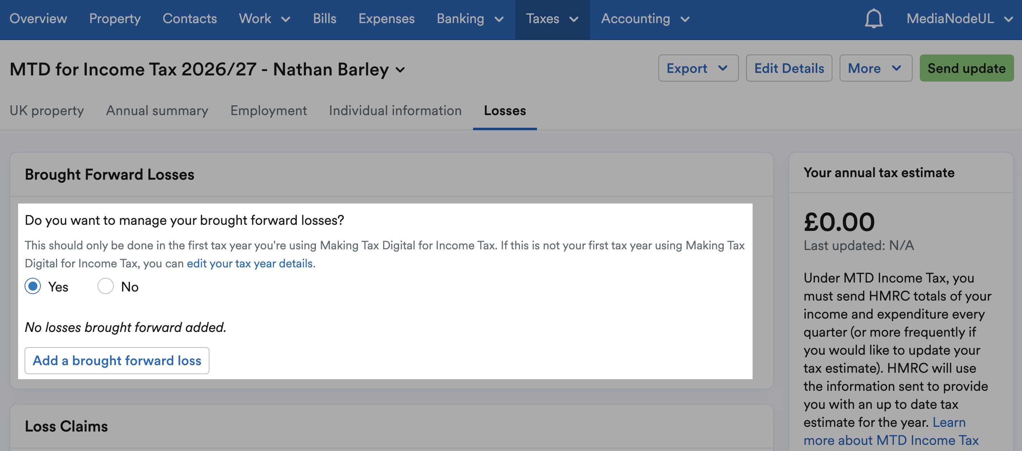Click the £0.00 tax estimate amount
The width and height of the screenshot is (1022, 451).
pos(839,222)
